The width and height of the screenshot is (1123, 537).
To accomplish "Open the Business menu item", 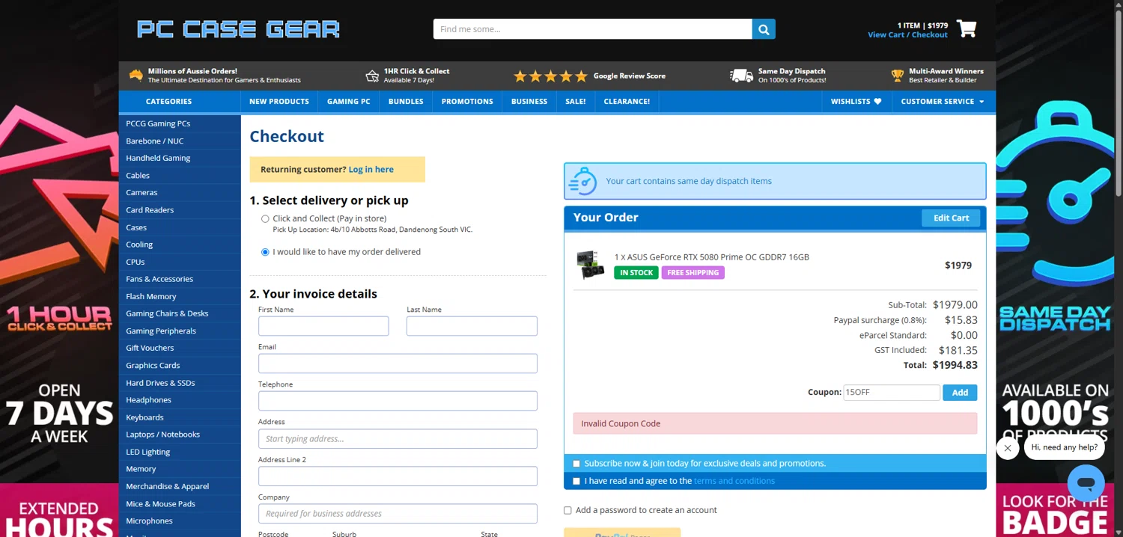I will (529, 102).
